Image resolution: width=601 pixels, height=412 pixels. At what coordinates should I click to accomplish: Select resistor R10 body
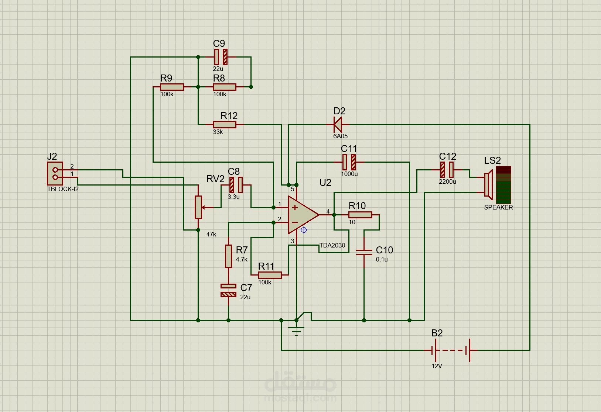coord(360,215)
